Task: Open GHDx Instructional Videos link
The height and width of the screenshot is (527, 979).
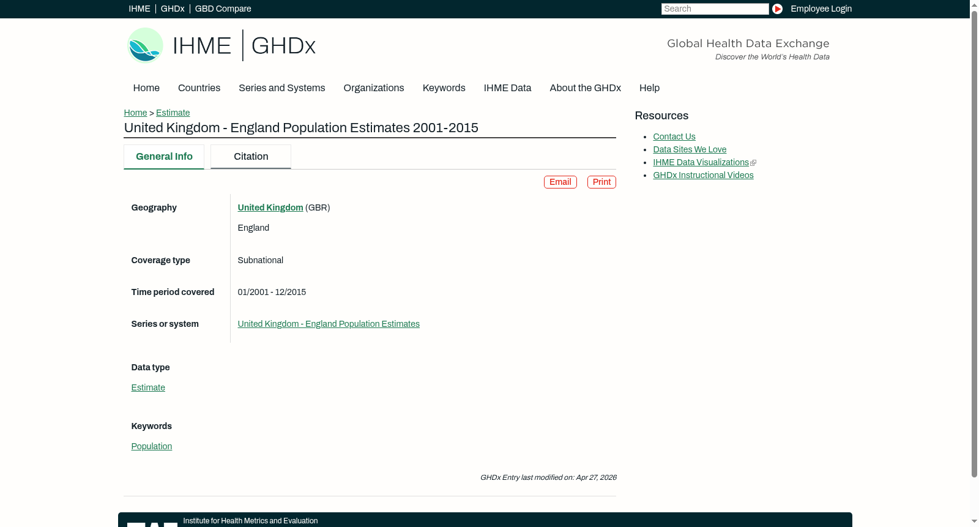Action: tap(703, 175)
